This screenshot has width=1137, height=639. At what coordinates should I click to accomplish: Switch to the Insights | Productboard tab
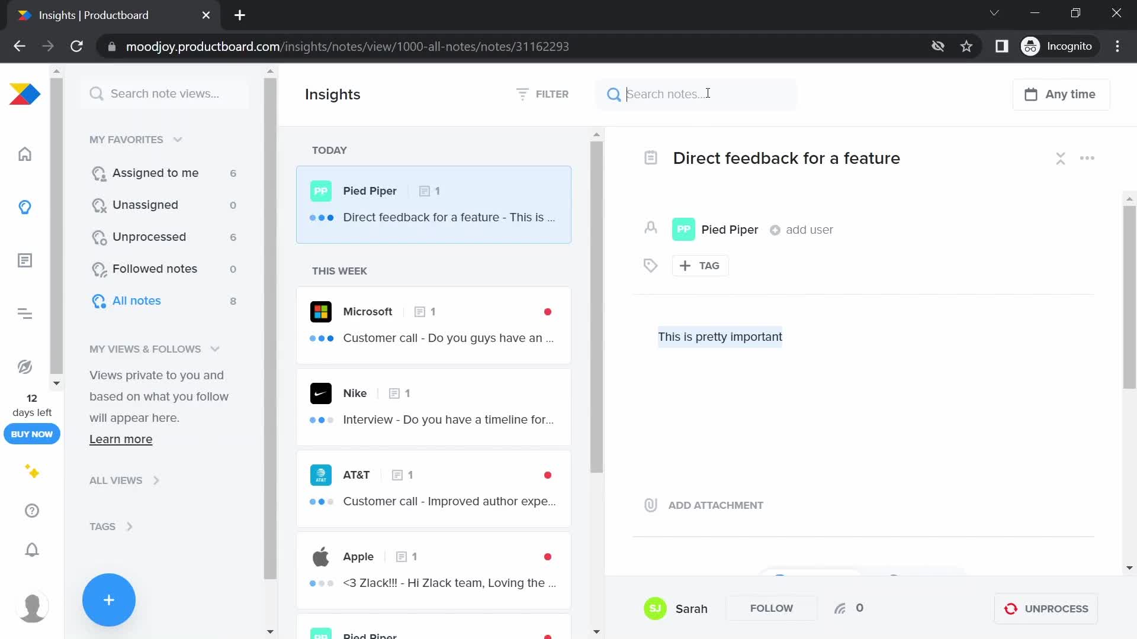pos(113,15)
